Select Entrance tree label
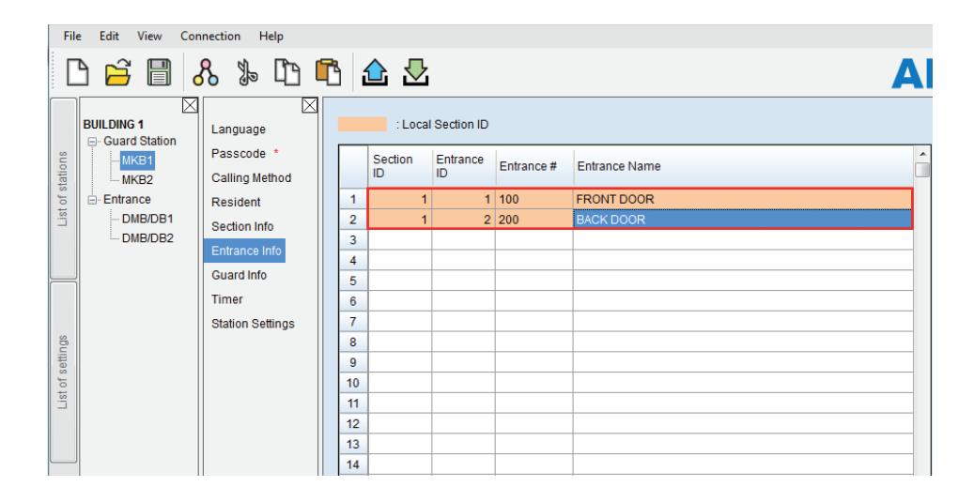 [127, 199]
